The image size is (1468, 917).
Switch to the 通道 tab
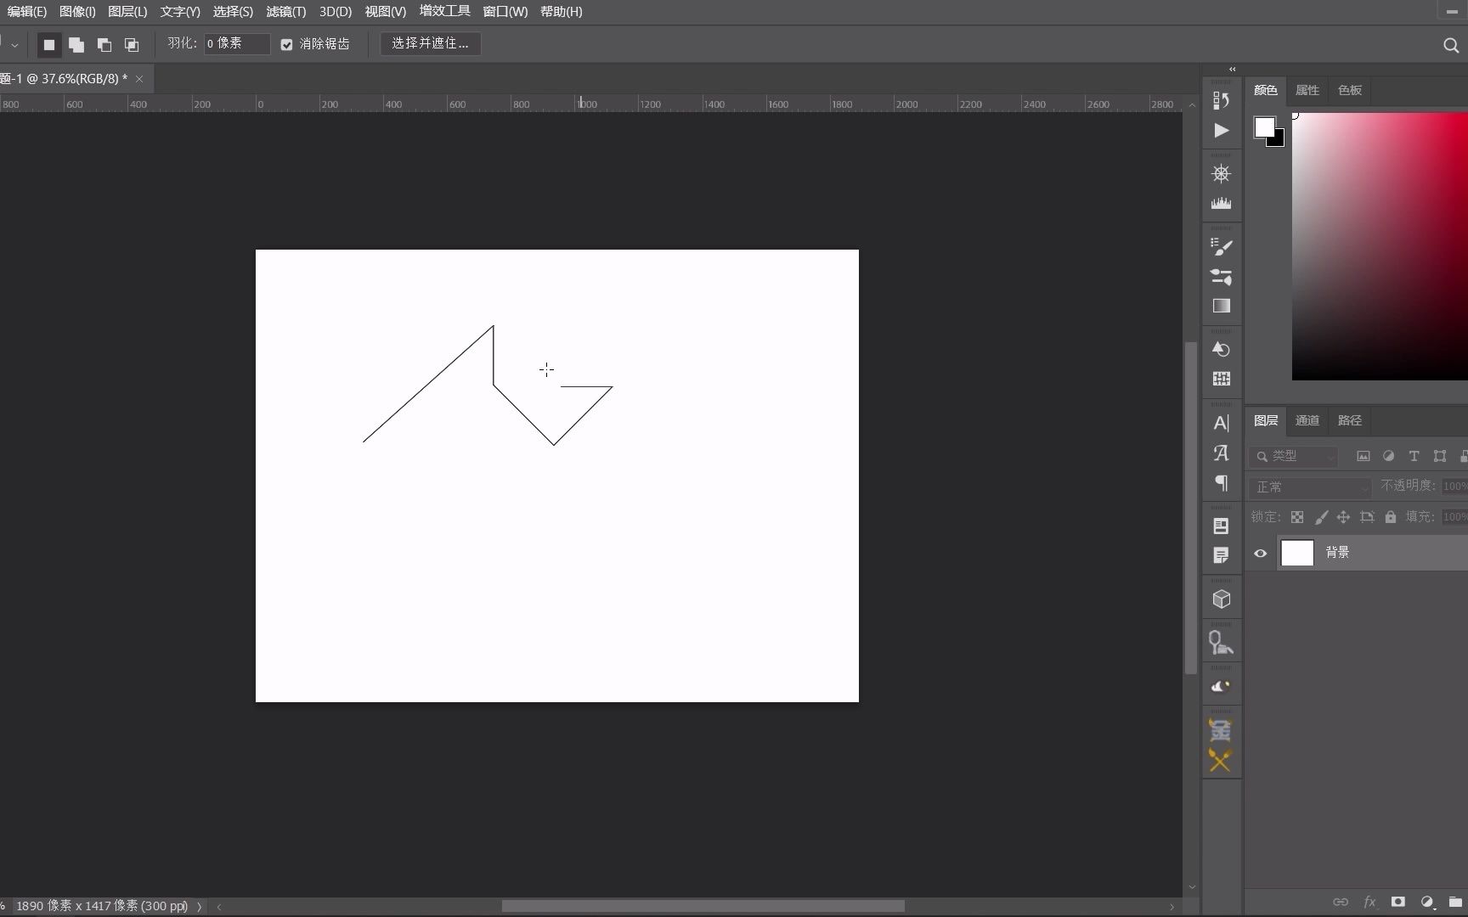click(x=1307, y=420)
